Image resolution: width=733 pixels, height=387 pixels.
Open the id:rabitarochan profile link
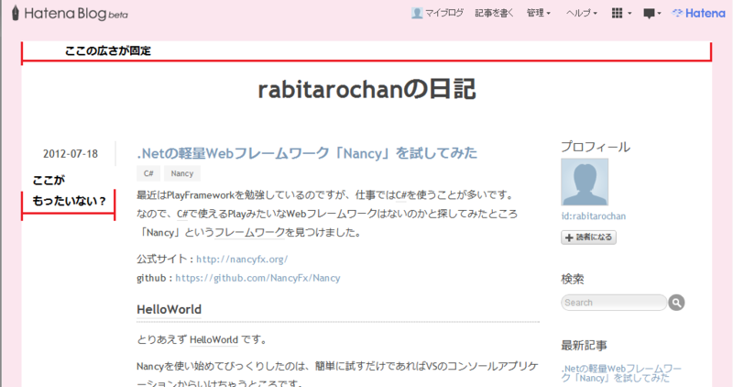(593, 216)
